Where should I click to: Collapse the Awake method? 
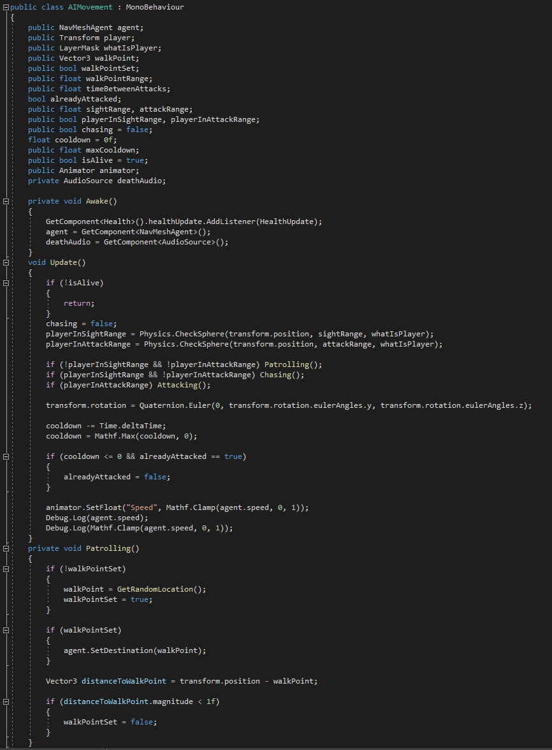6,201
